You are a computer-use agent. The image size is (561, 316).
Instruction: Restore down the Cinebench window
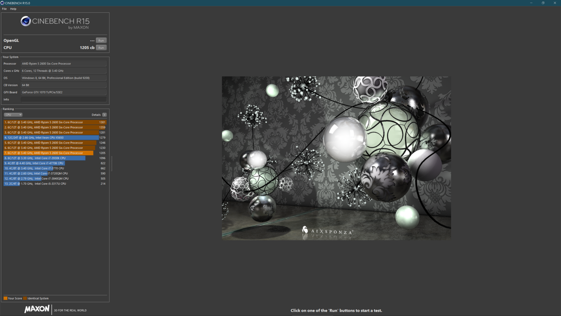coord(543,3)
